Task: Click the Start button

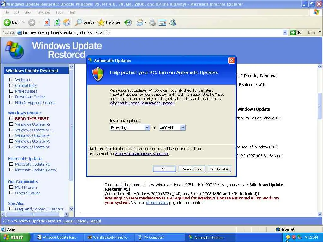Action: tap(15, 237)
